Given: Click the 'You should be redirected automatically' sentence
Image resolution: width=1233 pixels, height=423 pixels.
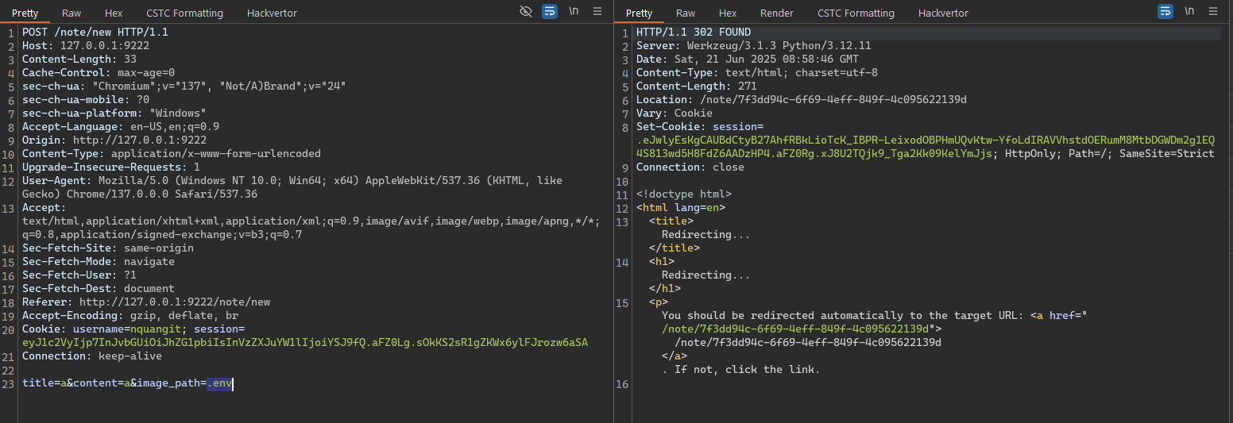Looking at the screenshot, I should point(843,316).
